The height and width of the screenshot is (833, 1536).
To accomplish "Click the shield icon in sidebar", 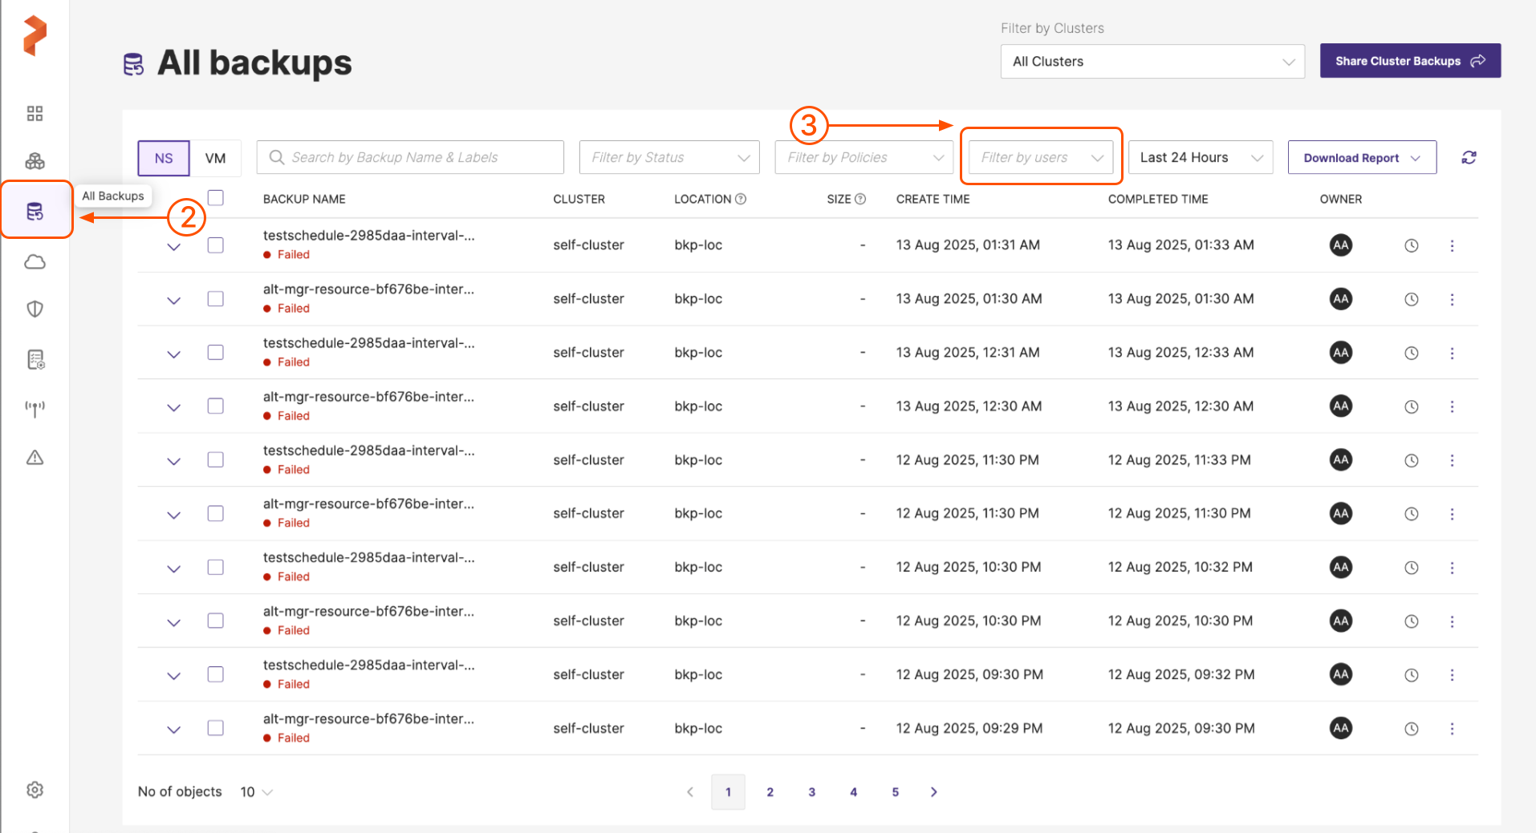I will tap(35, 309).
